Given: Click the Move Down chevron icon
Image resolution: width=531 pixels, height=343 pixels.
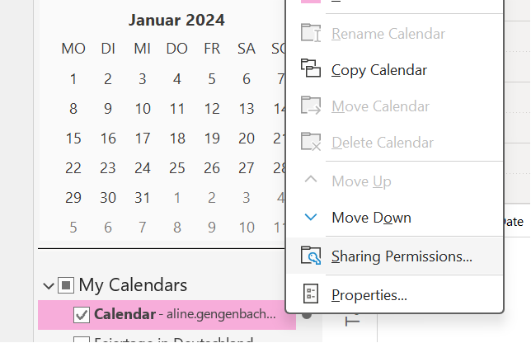Looking at the screenshot, I should tap(310, 218).
